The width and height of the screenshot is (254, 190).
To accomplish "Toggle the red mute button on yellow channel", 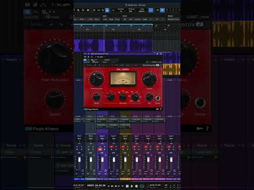I will pos(123,147).
